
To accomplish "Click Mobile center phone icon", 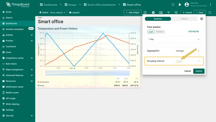I will pos(4,92).
